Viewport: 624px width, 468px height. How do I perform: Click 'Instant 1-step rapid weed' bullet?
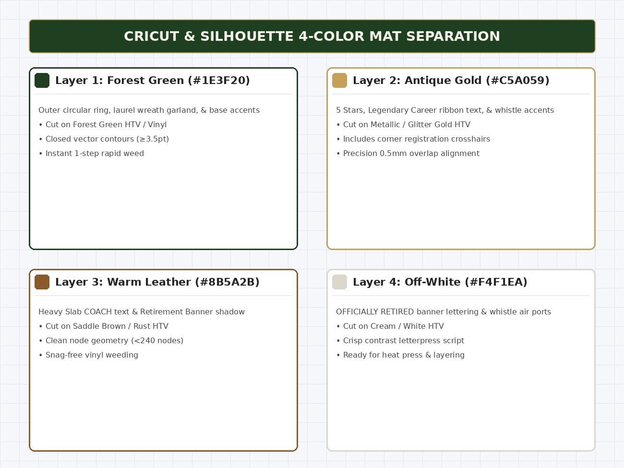(91, 153)
